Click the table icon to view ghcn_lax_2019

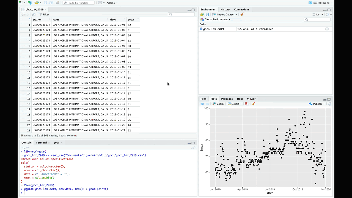(327, 29)
